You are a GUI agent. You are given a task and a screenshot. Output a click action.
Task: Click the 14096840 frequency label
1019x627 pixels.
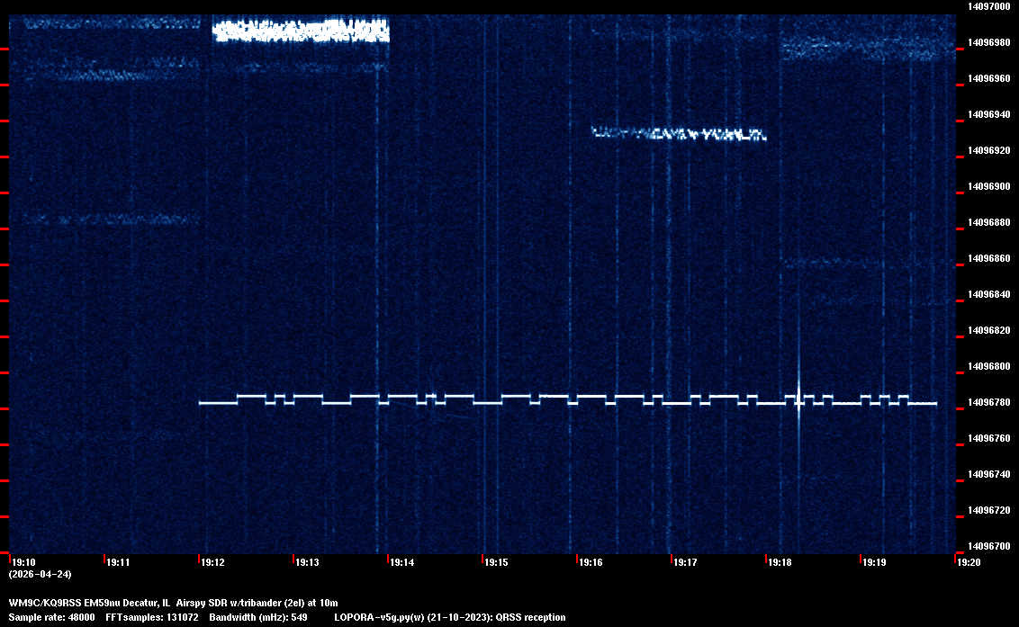coord(988,294)
